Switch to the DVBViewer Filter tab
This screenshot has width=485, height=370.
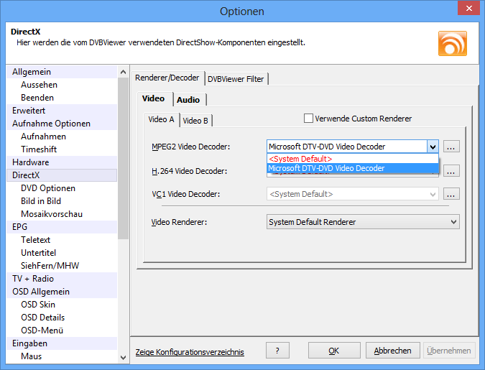[236, 78]
